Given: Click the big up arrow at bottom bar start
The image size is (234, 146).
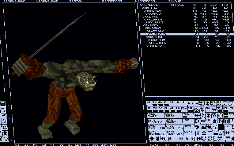Looking at the screenshot, I should pyautogui.click(x=152, y=139).
